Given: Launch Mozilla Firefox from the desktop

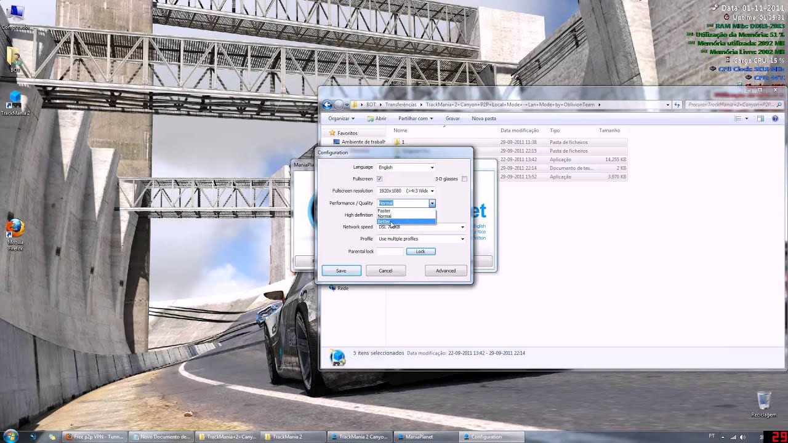Looking at the screenshot, I should click(15, 234).
